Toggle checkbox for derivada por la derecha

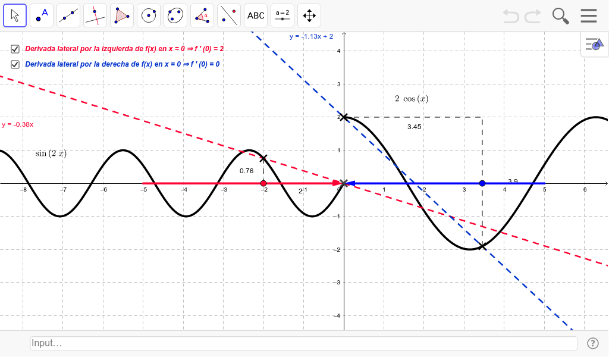coord(15,64)
